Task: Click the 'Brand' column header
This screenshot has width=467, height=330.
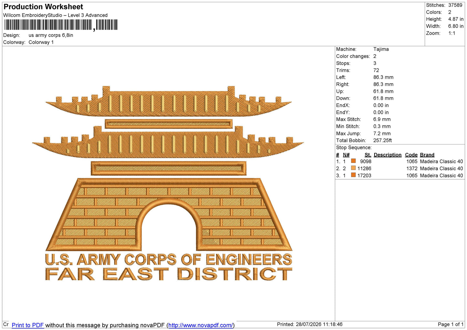Action: click(427, 155)
